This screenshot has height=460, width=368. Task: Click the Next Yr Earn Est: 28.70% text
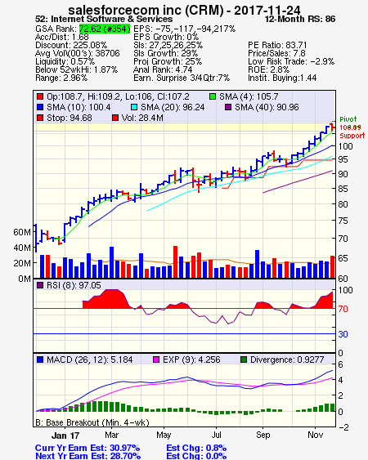[88, 456]
